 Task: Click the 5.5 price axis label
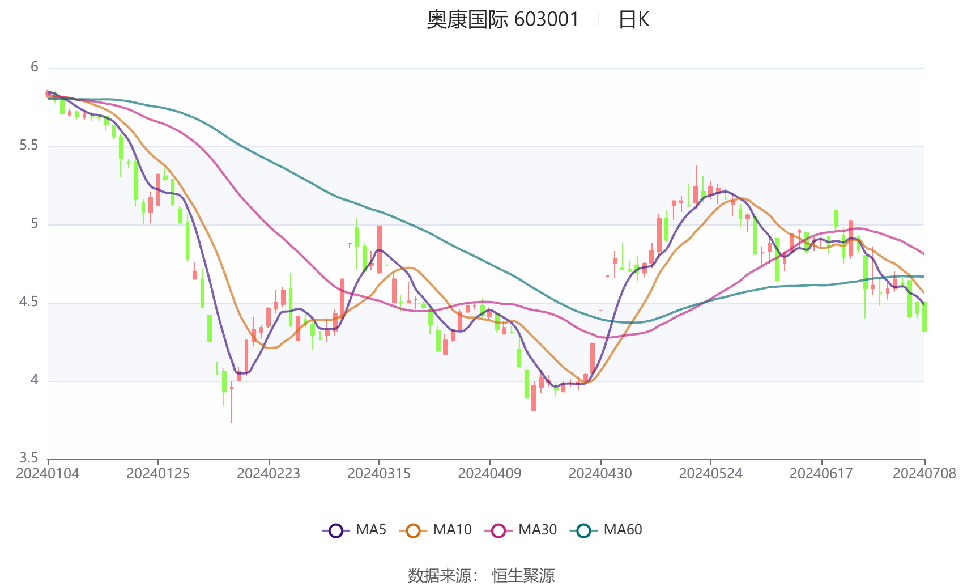pyautogui.click(x=28, y=146)
